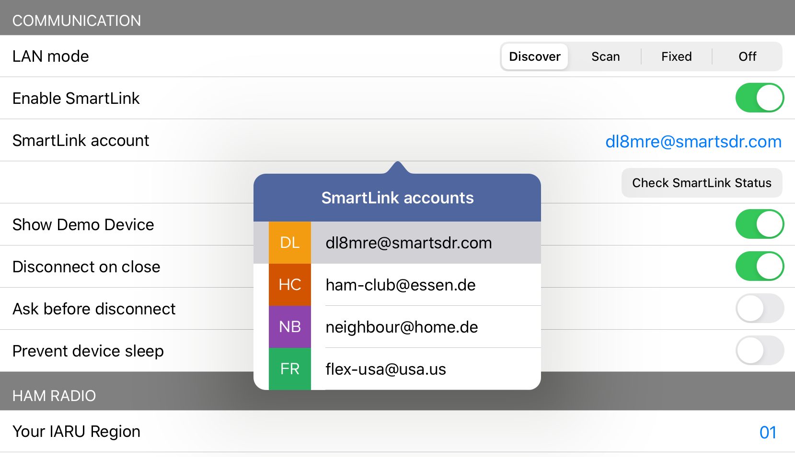
Task: Enable Ask before disconnect switch
Action: click(760, 308)
